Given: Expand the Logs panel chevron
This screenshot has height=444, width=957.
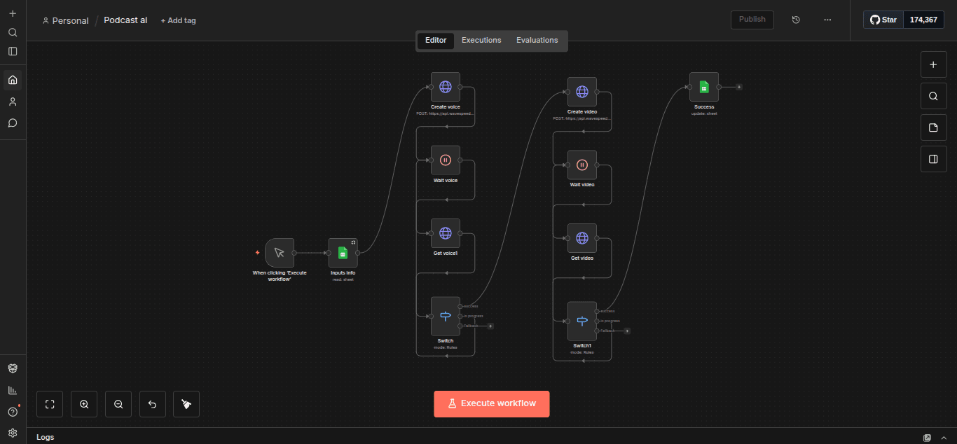Looking at the screenshot, I should (x=944, y=438).
